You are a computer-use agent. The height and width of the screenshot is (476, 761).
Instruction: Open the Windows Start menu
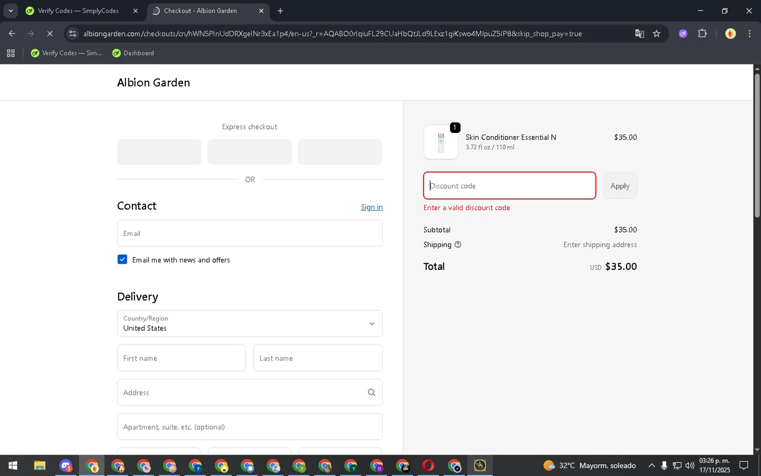(x=13, y=465)
